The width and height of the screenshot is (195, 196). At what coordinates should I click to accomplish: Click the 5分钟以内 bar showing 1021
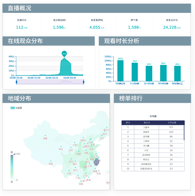click(120, 71)
